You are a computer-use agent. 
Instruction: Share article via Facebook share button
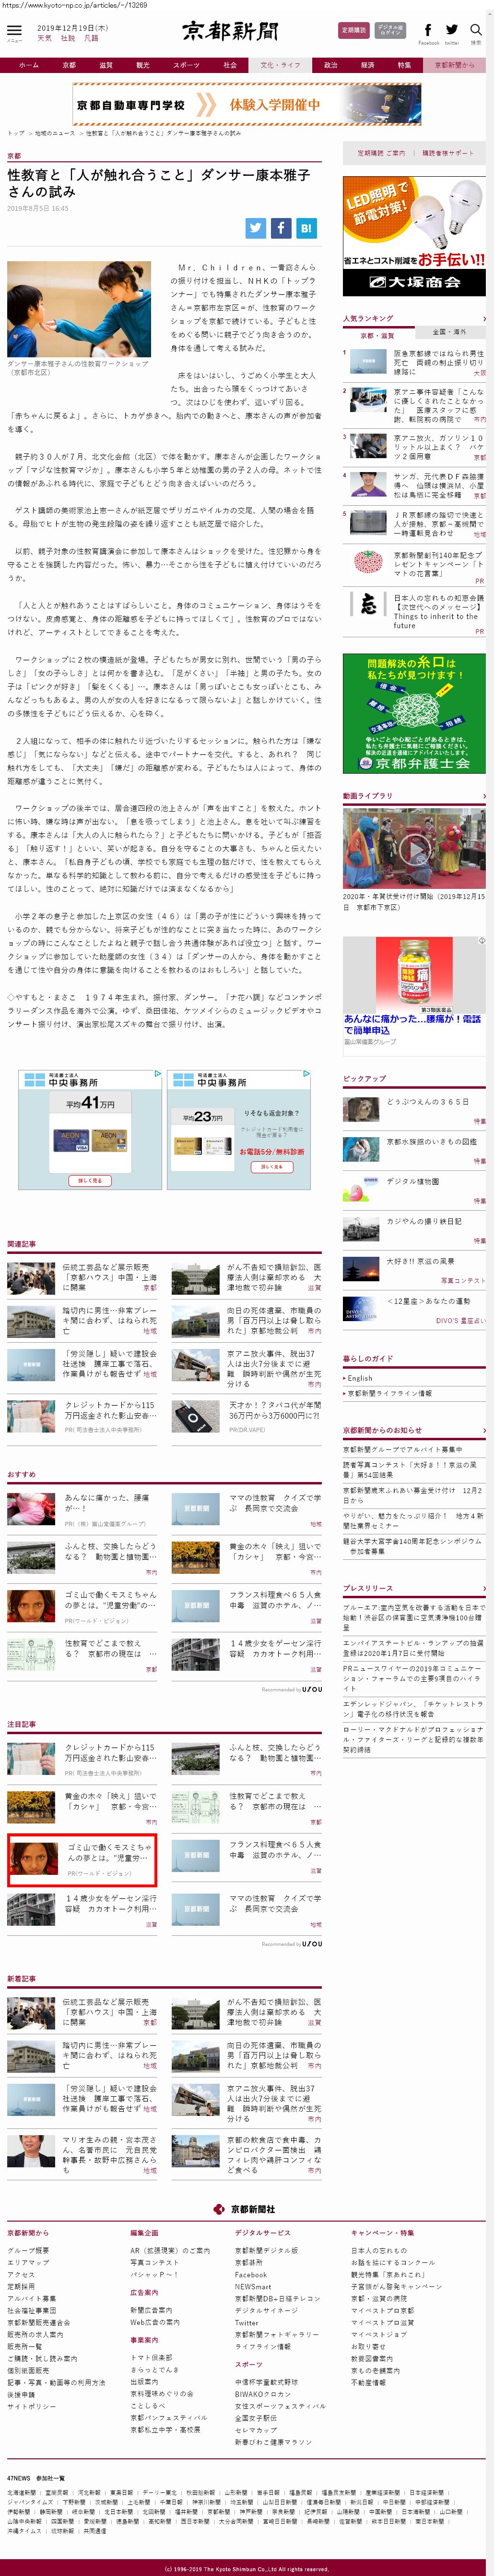point(281,228)
